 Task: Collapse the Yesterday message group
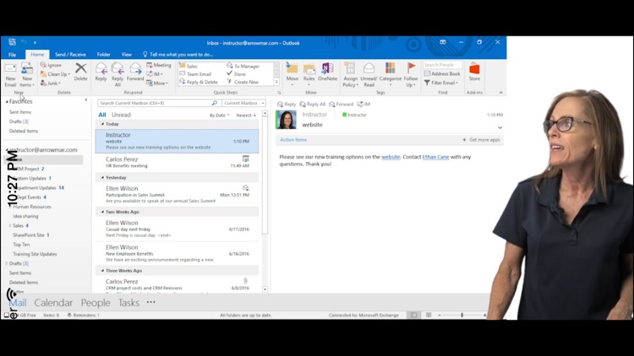pyautogui.click(x=102, y=178)
